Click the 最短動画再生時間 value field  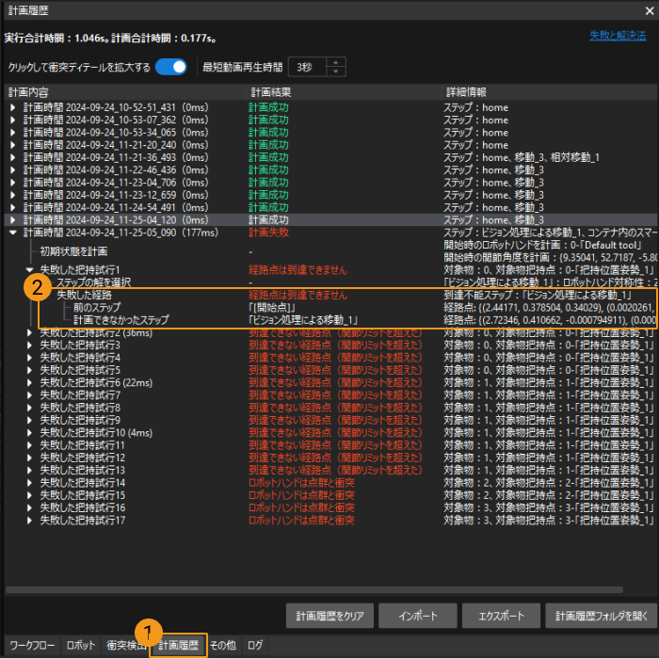click(x=306, y=67)
